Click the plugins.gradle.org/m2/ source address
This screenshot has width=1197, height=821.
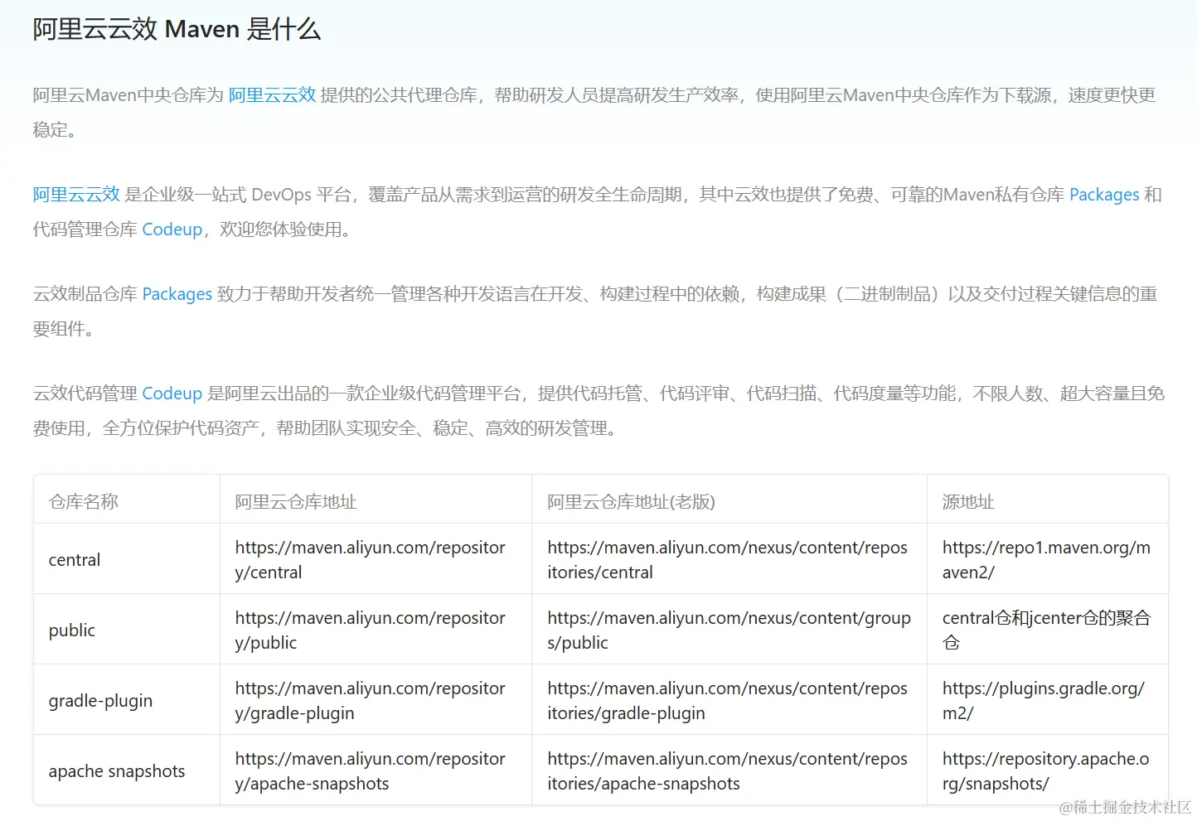click(1044, 701)
